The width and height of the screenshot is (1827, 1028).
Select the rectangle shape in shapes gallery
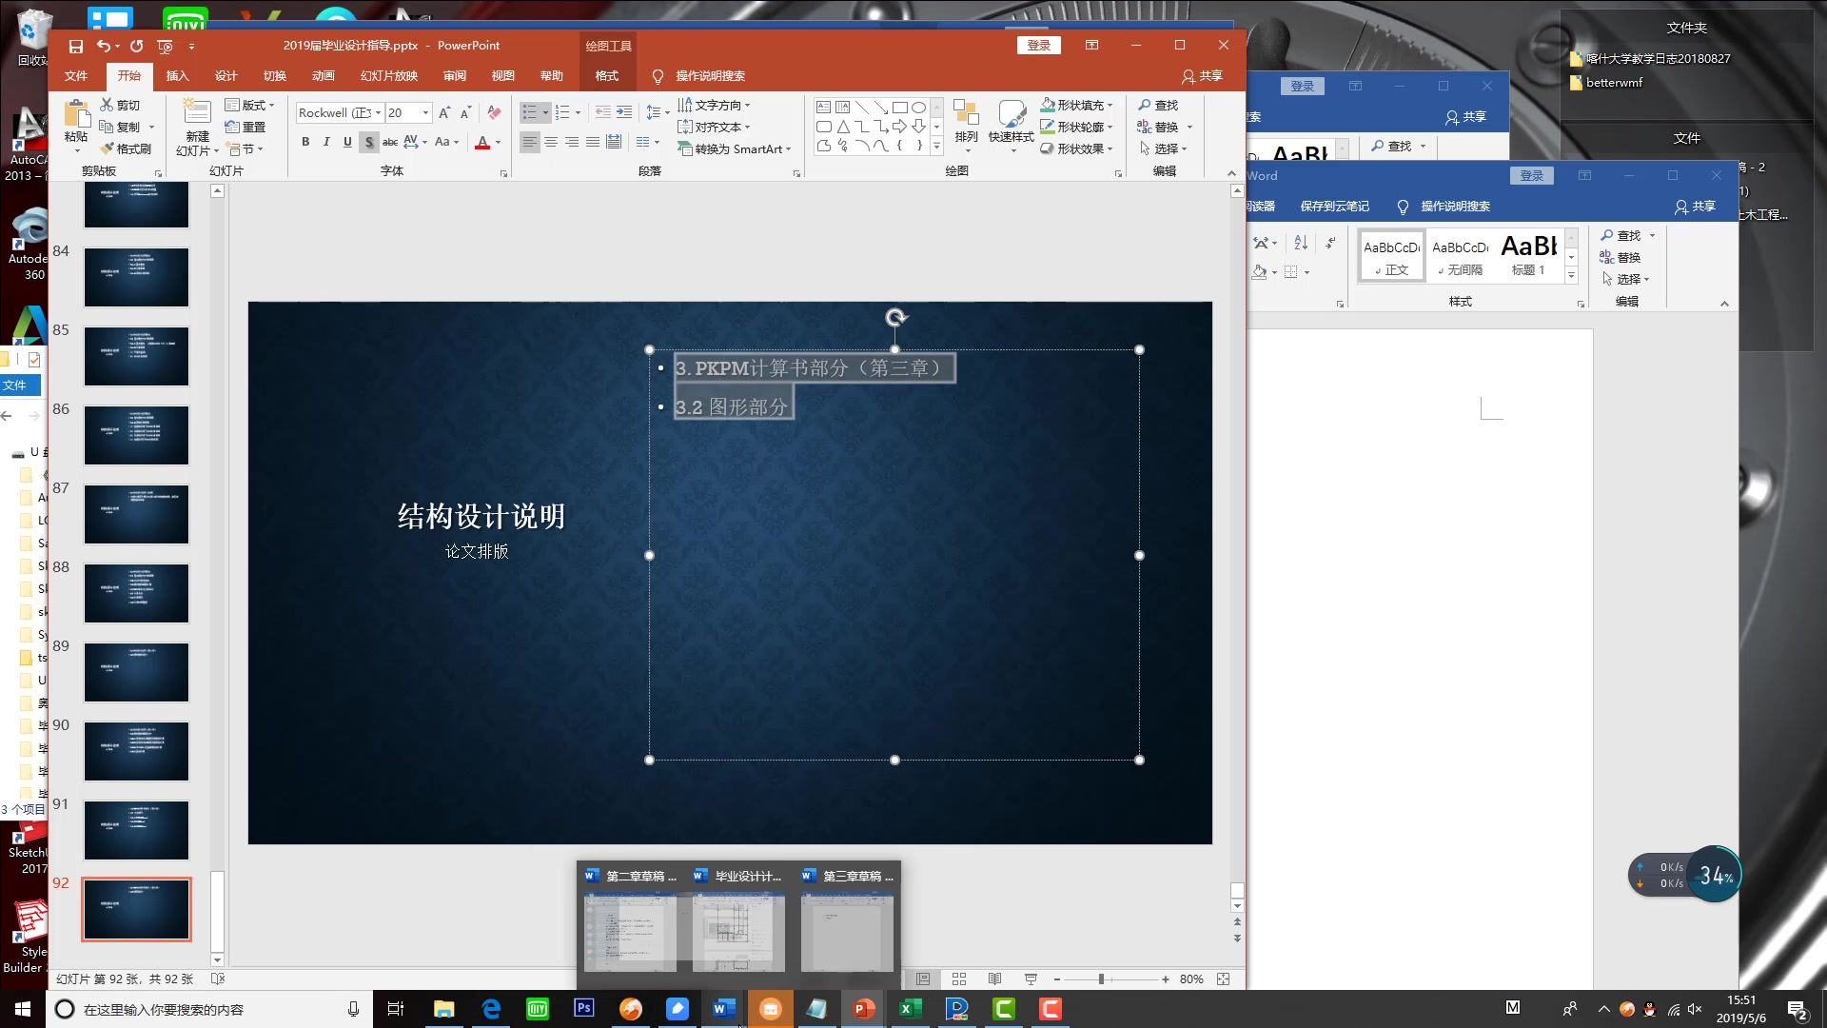tap(899, 107)
